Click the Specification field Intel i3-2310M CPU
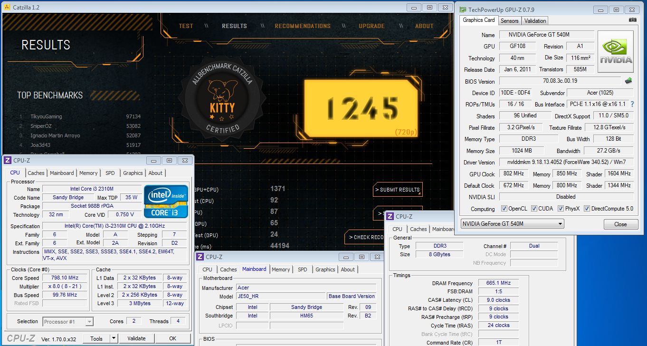This screenshot has height=346, width=647. coord(115,226)
